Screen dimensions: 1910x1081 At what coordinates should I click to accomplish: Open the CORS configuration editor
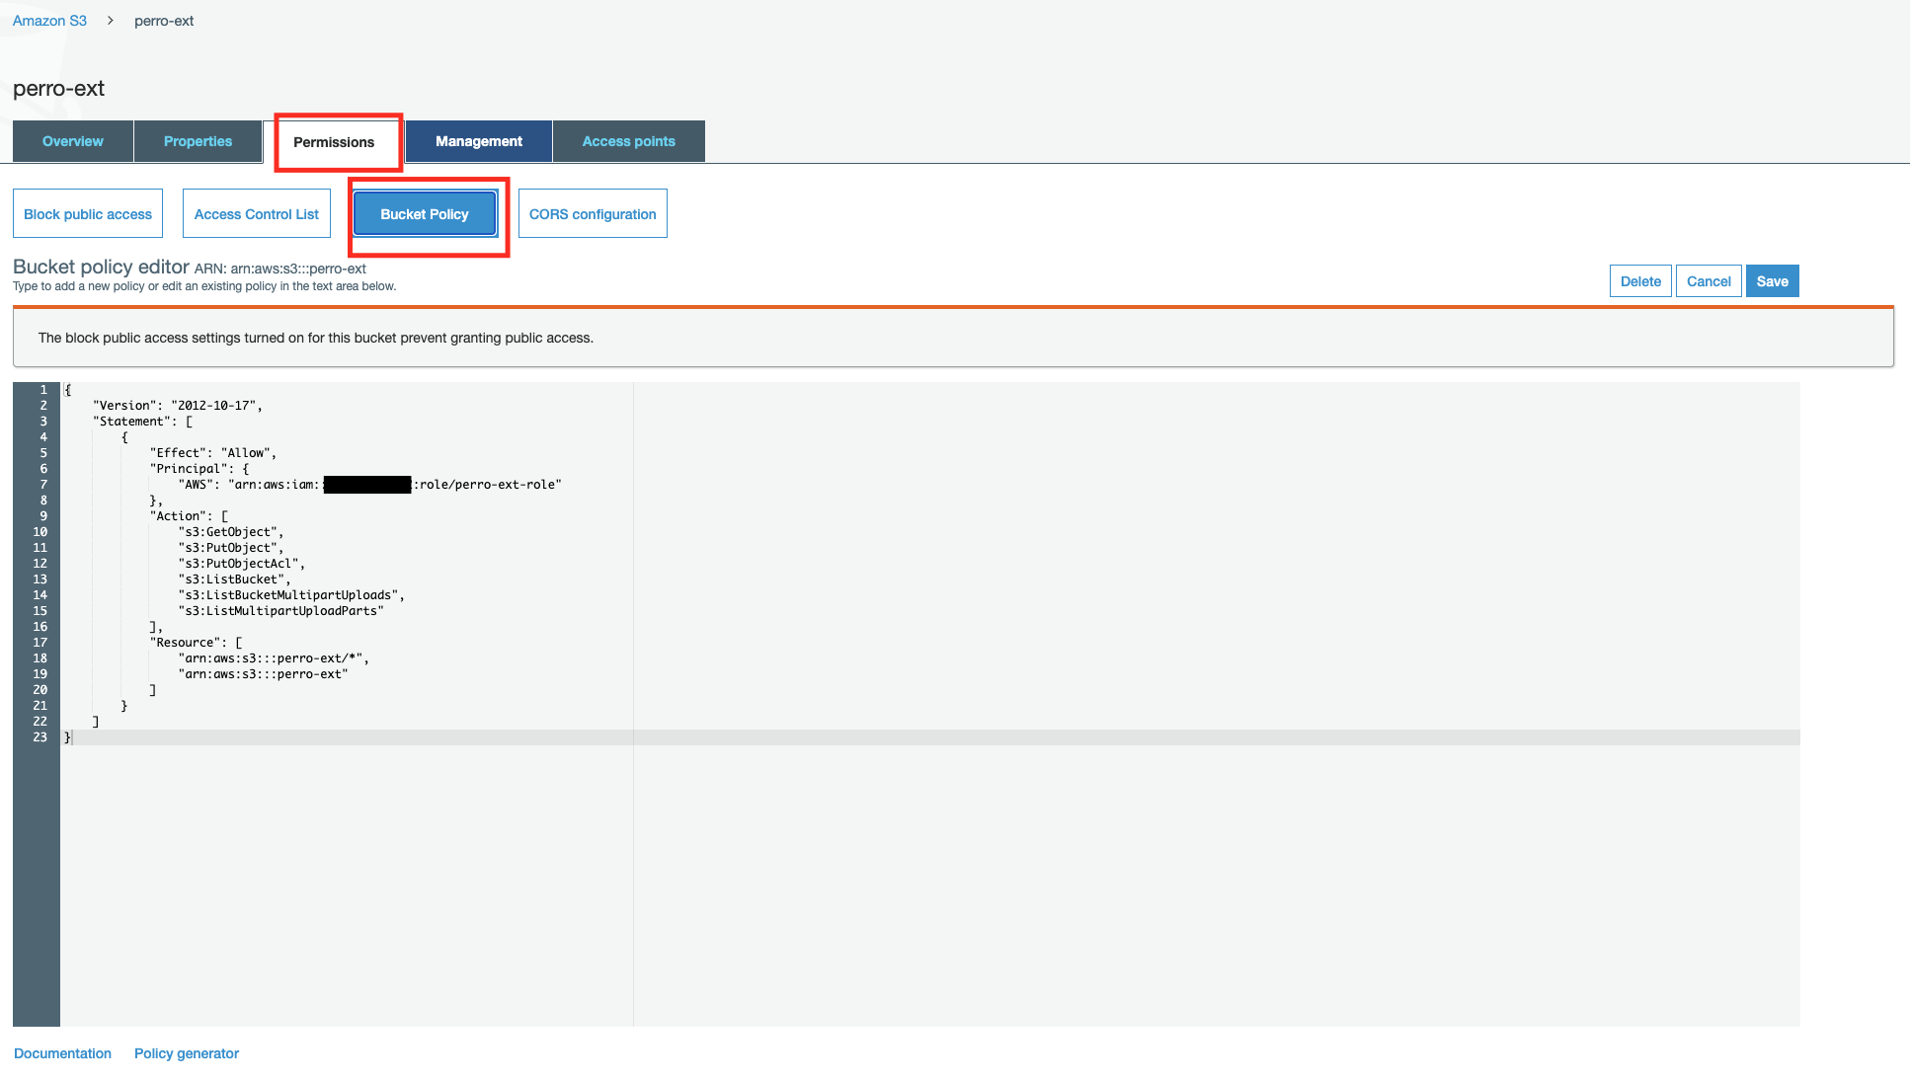pos(592,213)
